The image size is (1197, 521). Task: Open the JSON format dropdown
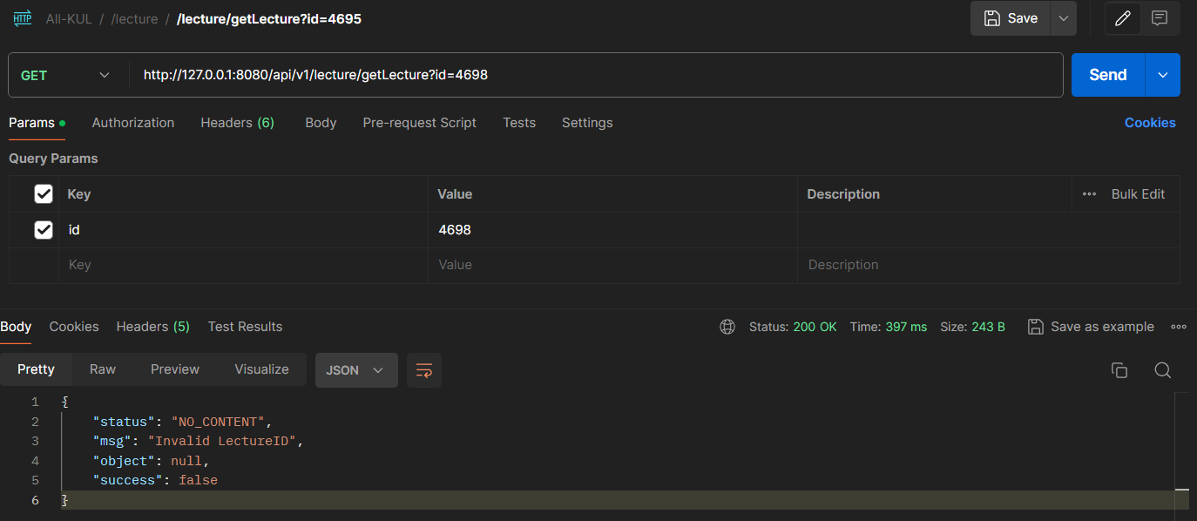356,370
